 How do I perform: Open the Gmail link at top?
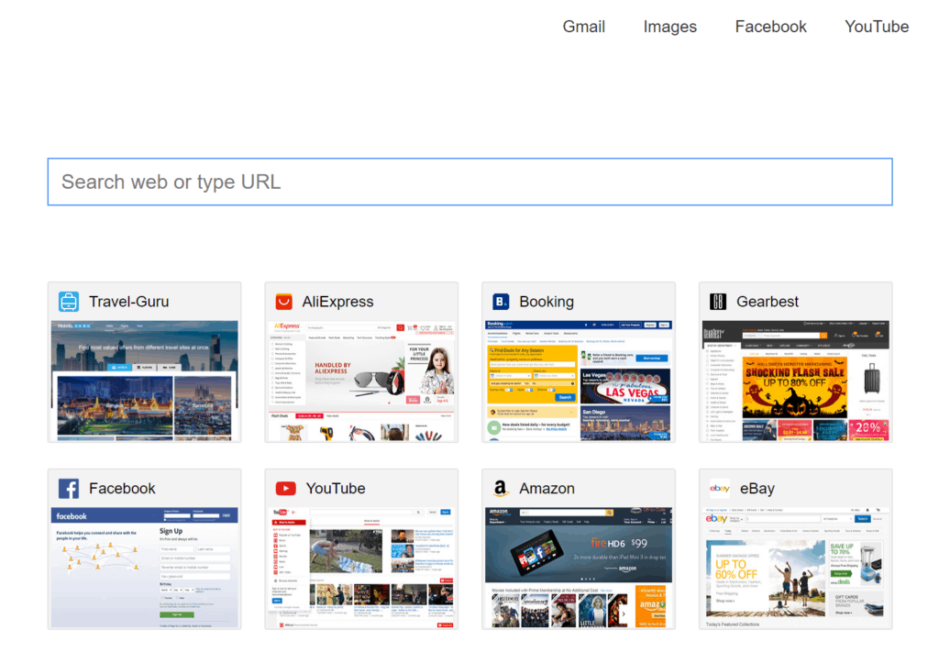584,27
